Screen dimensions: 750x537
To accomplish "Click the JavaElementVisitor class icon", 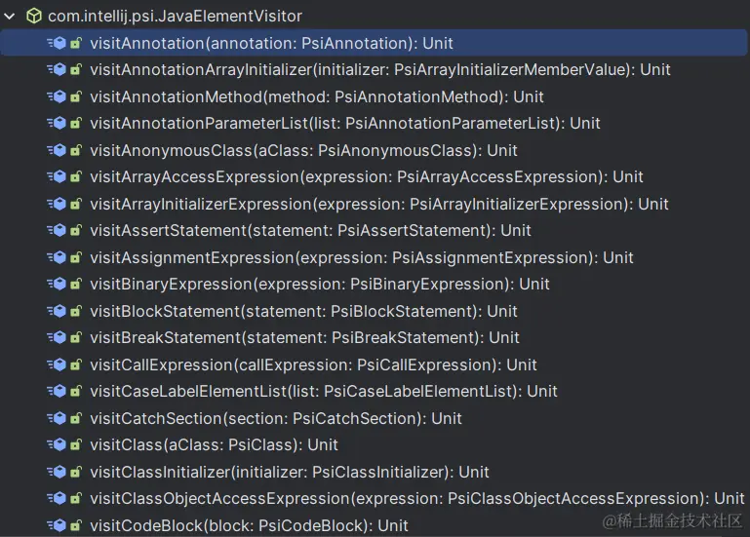I will (34, 17).
